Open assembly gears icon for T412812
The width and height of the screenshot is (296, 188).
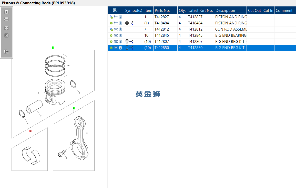(111, 29)
